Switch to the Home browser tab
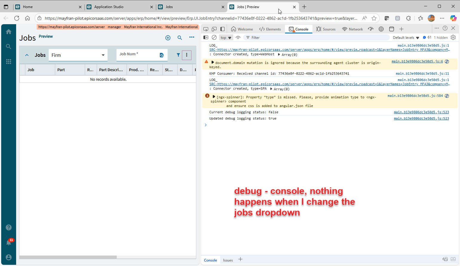Screen dimensions: 460x266 (48, 7)
